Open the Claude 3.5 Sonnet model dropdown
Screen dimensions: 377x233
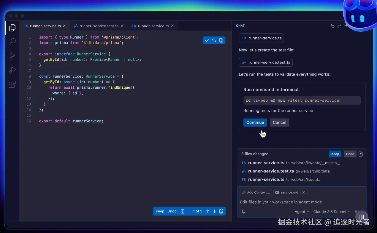pos(332,212)
